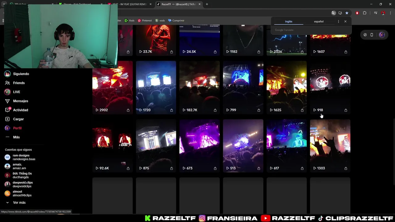Switch to the YEAT - IM YEAT browser tab

(129, 4)
